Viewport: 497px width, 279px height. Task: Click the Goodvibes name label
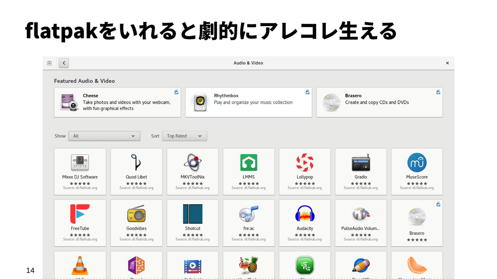point(136,228)
